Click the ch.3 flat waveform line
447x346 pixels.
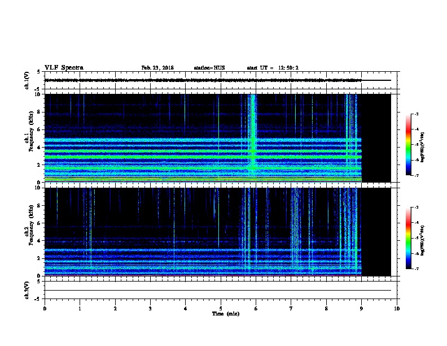(218, 291)
